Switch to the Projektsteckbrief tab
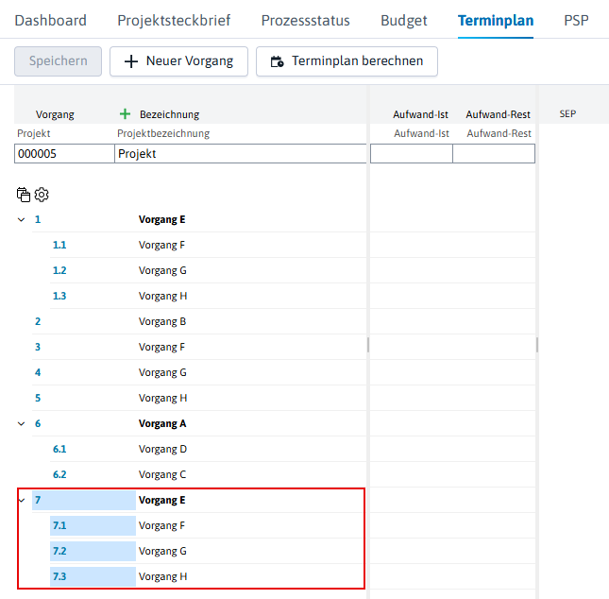The height and width of the screenshot is (599, 609). 174,20
